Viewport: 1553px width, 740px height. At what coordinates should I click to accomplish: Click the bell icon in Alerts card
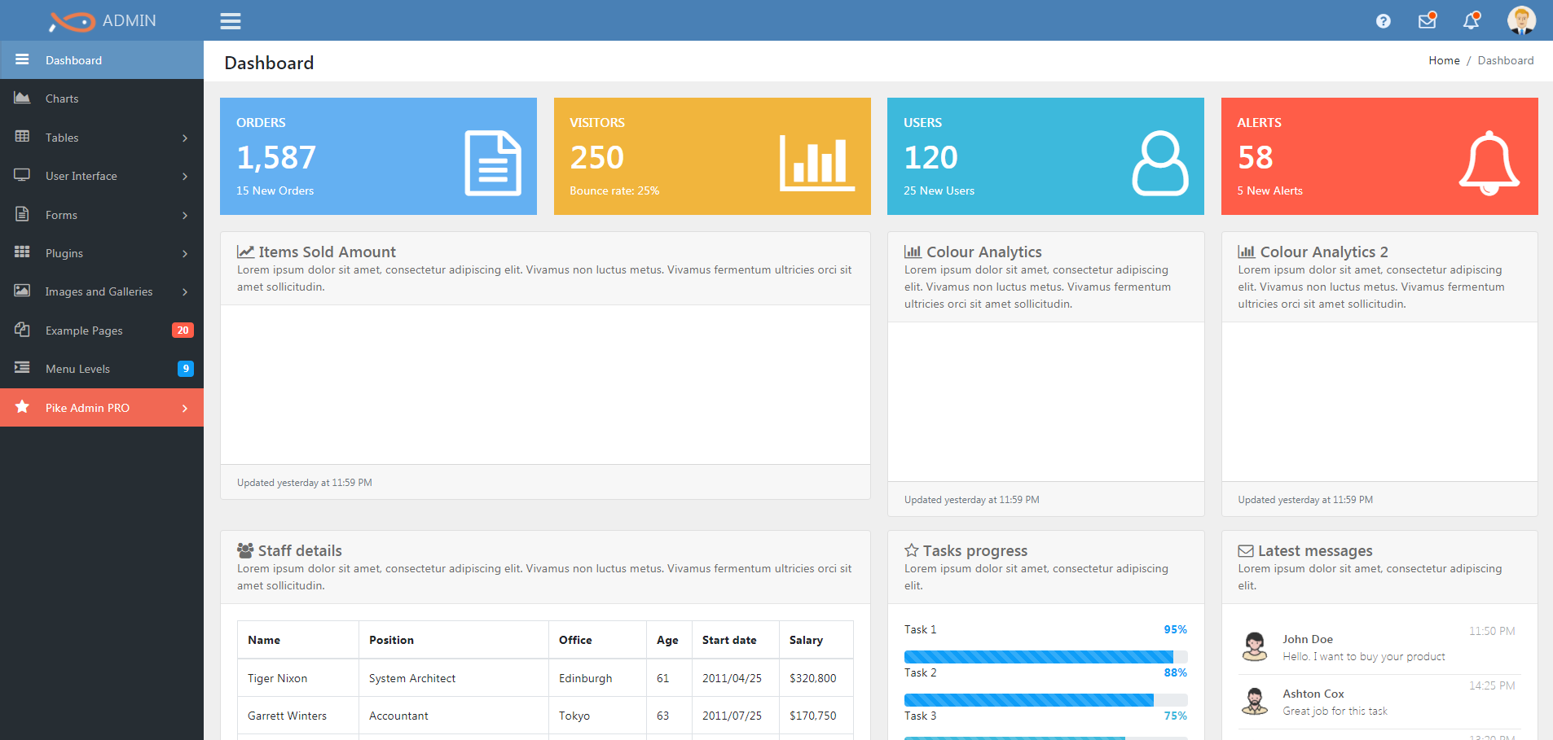[1489, 163]
